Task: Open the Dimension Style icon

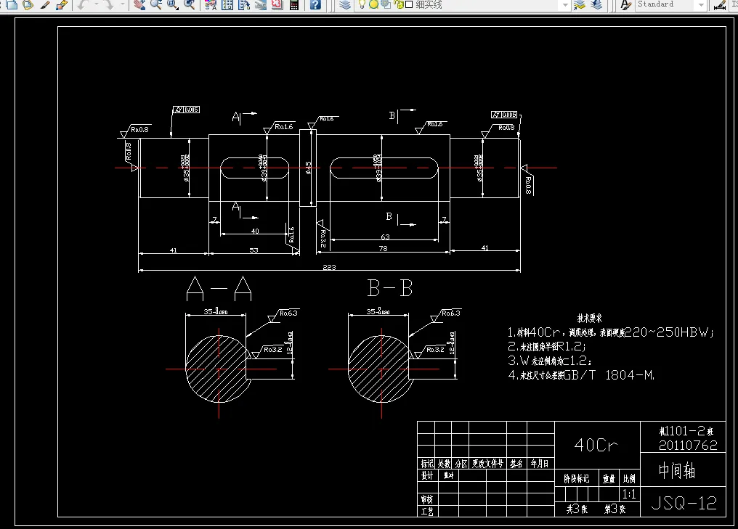Action: click(x=720, y=4)
